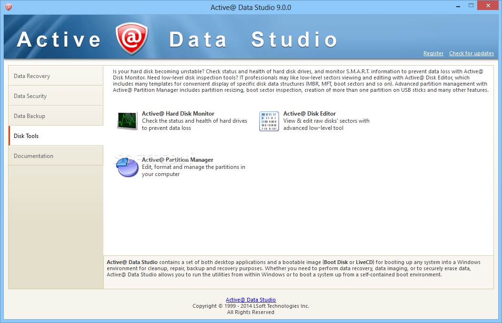Click the Active@ Hard Disk Monitor title
The image size is (502, 323).
(178, 114)
